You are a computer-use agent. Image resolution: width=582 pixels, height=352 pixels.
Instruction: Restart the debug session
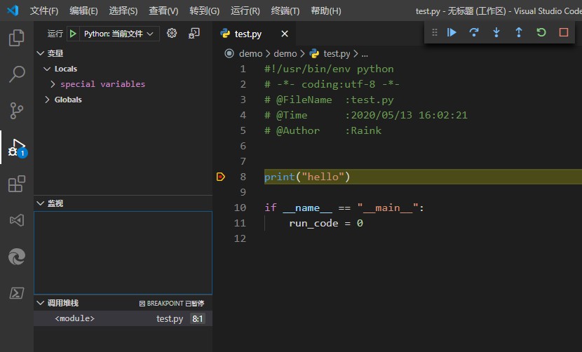(x=541, y=32)
